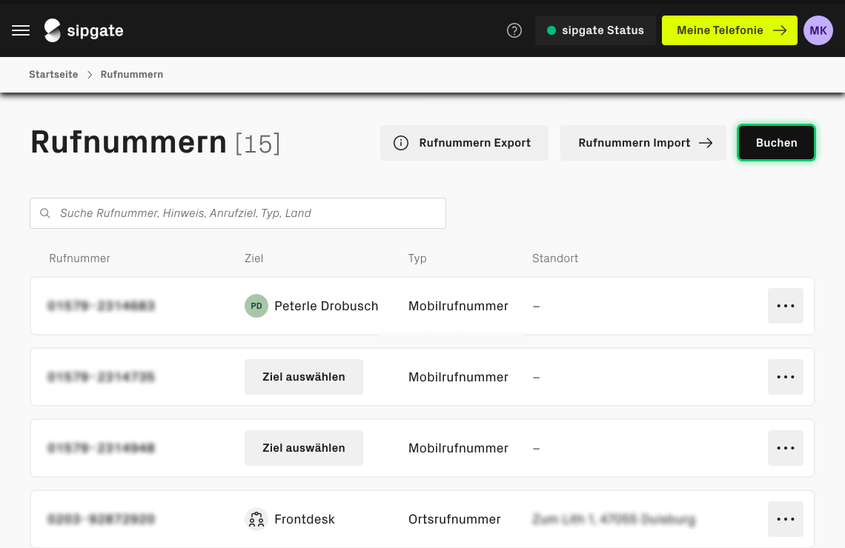Click the search magnifier icon
The width and height of the screenshot is (845, 548).
click(45, 213)
